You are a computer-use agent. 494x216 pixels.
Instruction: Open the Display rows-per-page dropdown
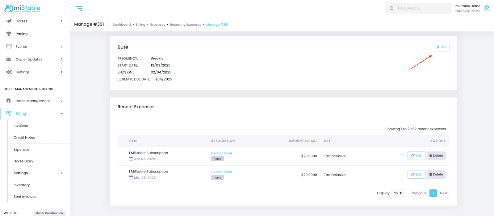pos(398,193)
